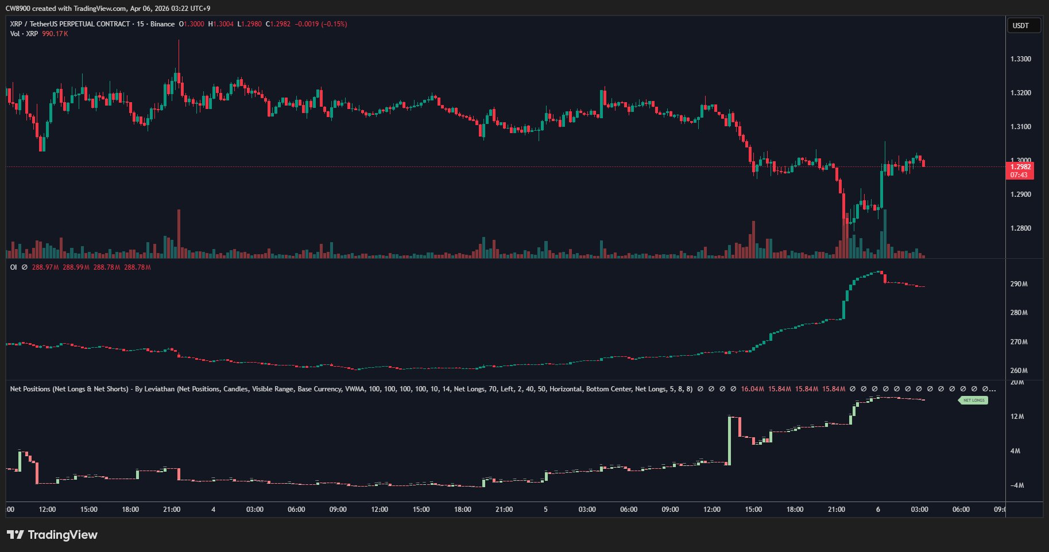
Task: Select the XRP / TetherUS PERPETUAL CONTRACT title
Action: tap(70, 24)
